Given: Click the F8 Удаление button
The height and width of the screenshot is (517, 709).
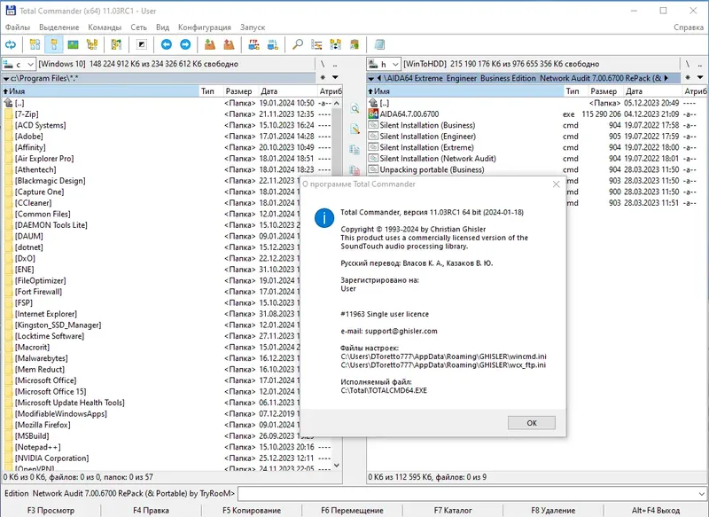Looking at the screenshot, I should pyautogui.click(x=553, y=510).
